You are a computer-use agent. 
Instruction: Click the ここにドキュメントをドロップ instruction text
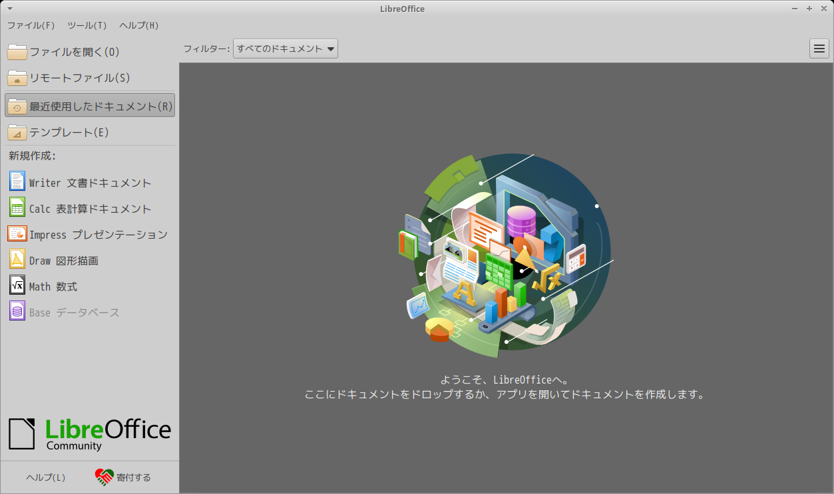(504, 394)
